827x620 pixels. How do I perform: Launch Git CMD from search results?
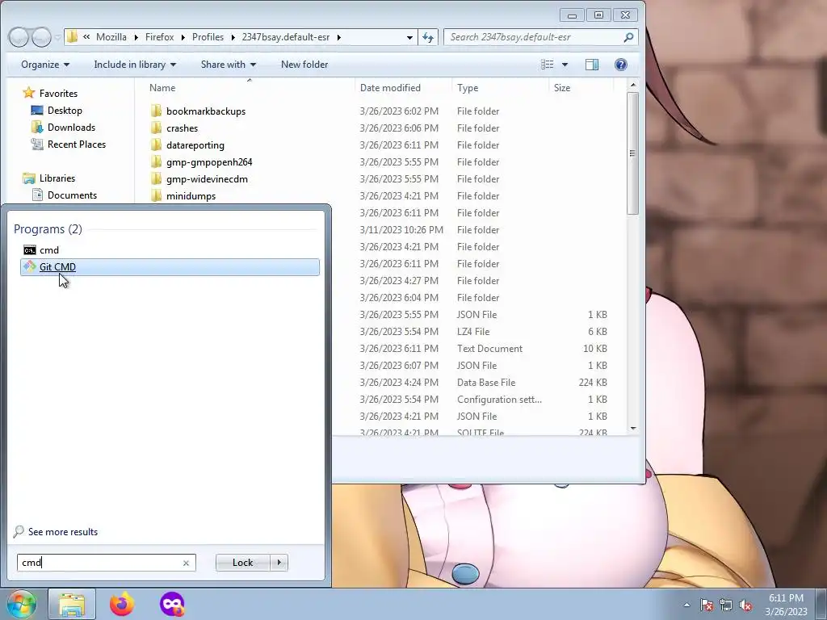[170, 266]
